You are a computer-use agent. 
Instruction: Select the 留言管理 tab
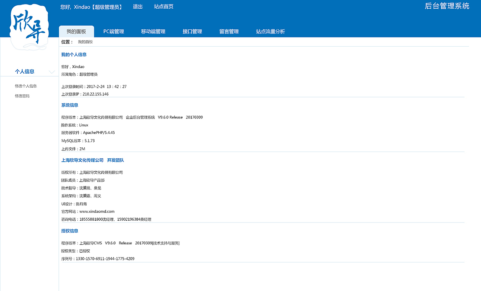coord(229,32)
